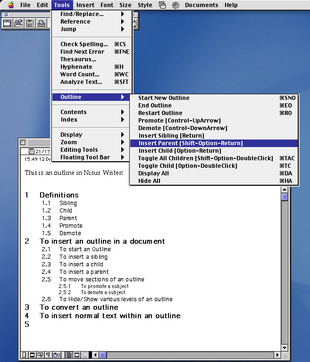This screenshot has height=362, width=310.
Task: Open the Edit menu
Action: pyautogui.click(x=42, y=5)
